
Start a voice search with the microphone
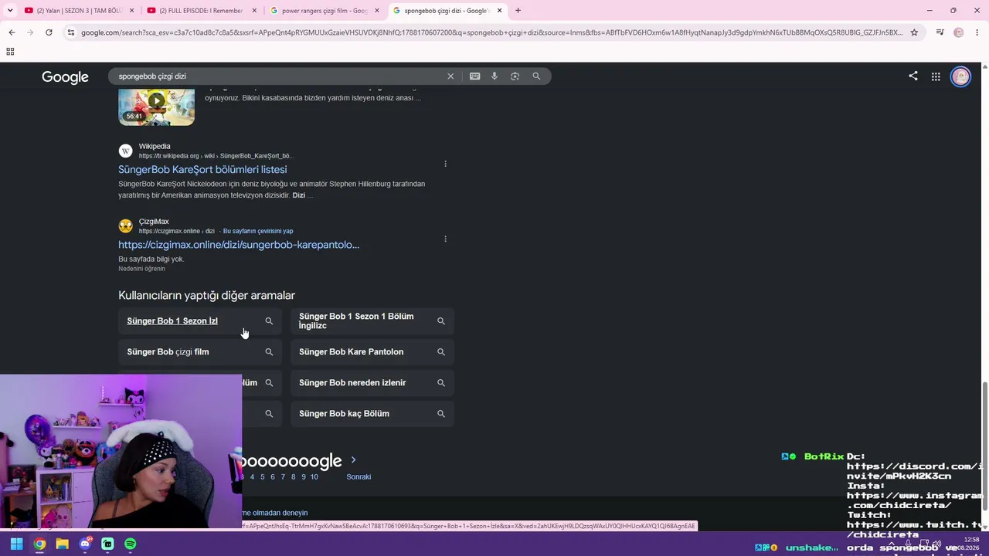[x=494, y=76]
